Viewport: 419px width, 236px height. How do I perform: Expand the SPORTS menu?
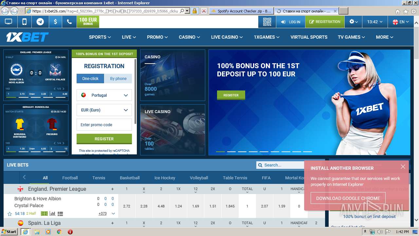tap(100, 37)
